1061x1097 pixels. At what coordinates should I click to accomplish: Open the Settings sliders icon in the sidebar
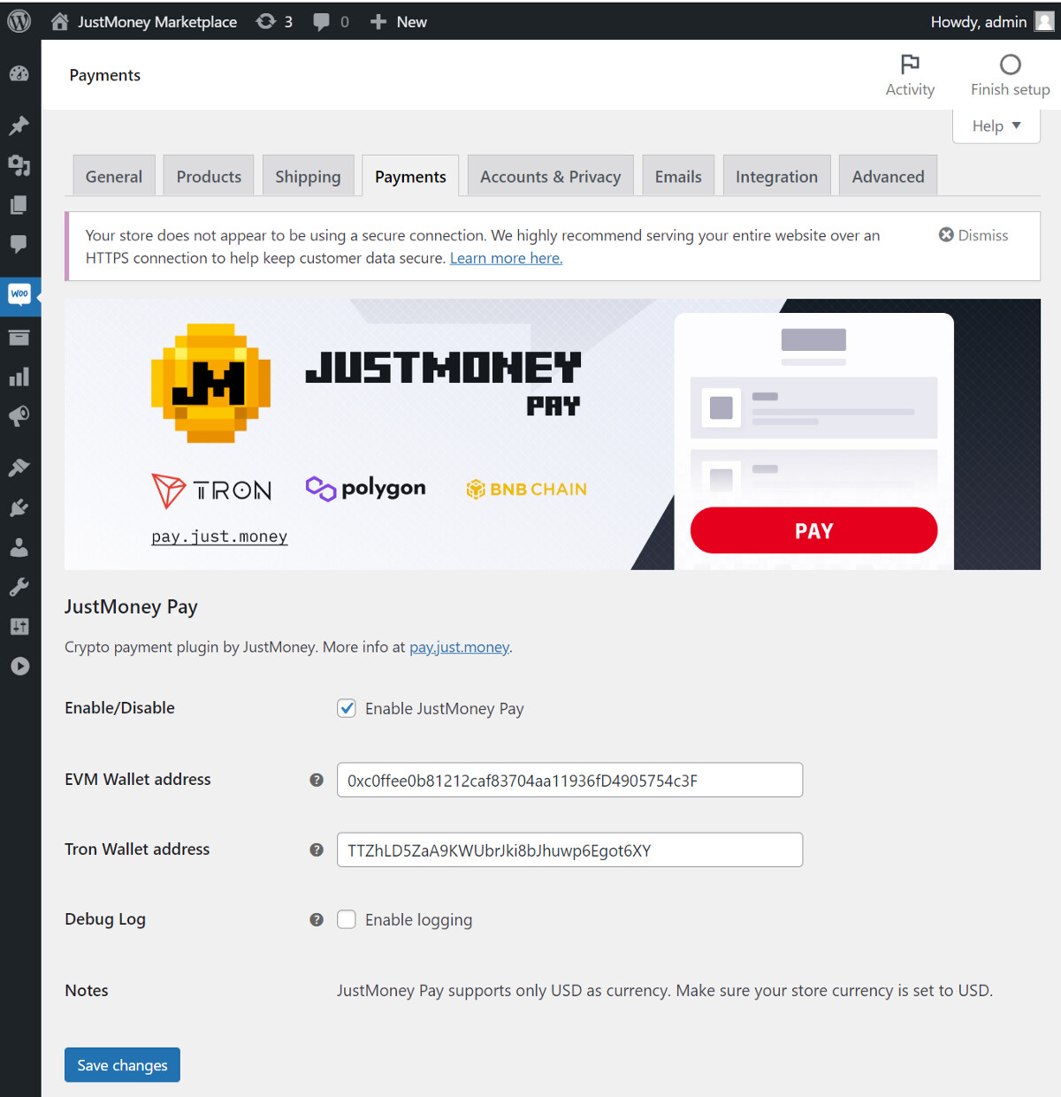[x=19, y=627]
